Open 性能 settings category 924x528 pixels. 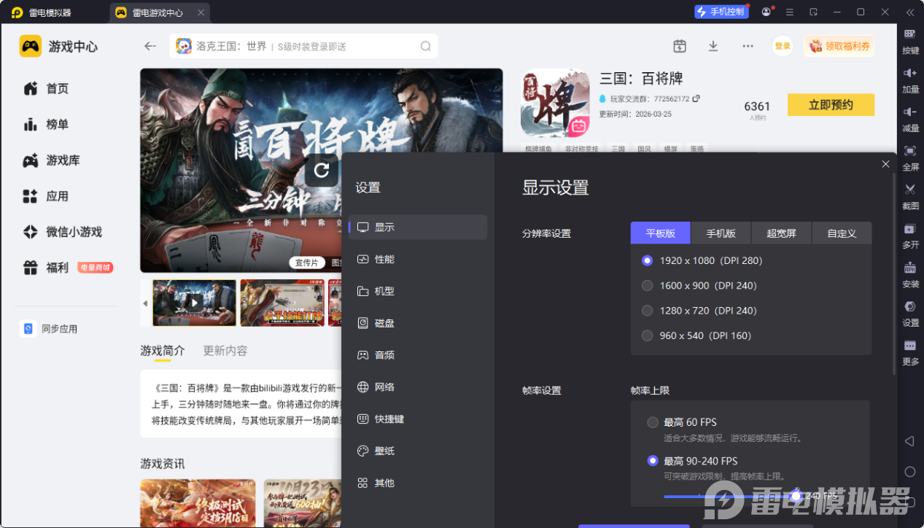click(x=418, y=259)
